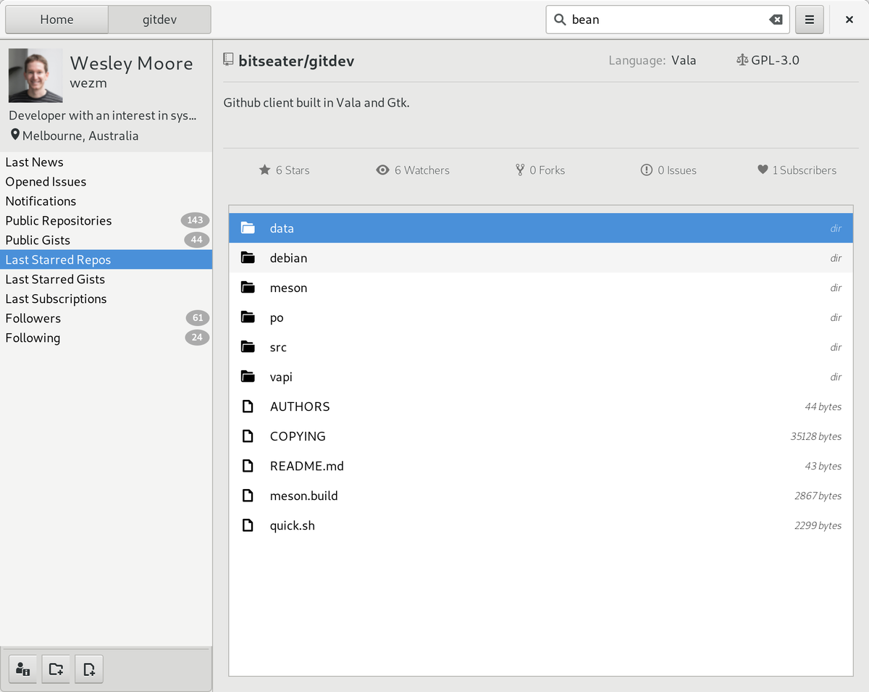Click the star icon beside 6 Stars
The height and width of the screenshot is (692, 869).
click(264, 170)
